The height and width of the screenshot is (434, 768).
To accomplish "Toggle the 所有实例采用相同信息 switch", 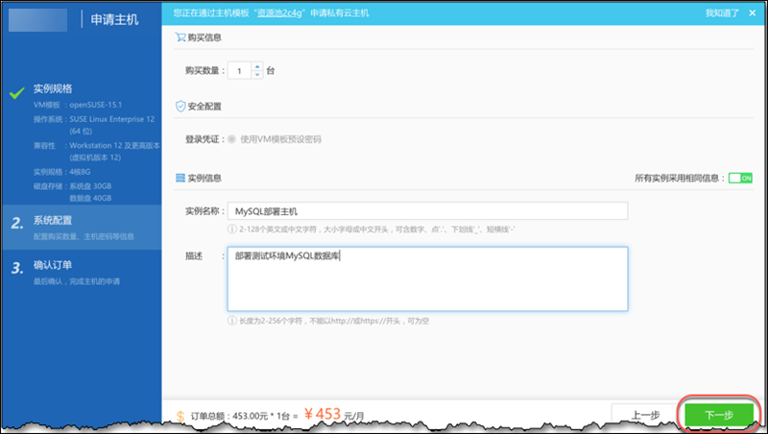I will click(x=739, y=178).
